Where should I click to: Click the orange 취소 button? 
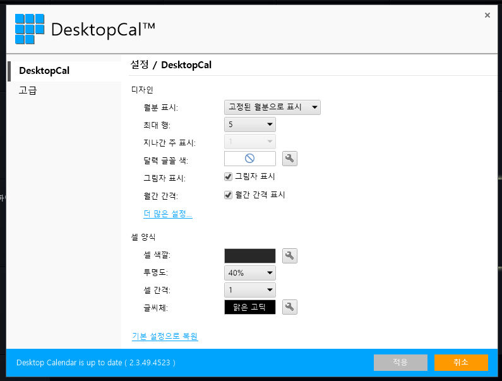click(x=461, y=363)
